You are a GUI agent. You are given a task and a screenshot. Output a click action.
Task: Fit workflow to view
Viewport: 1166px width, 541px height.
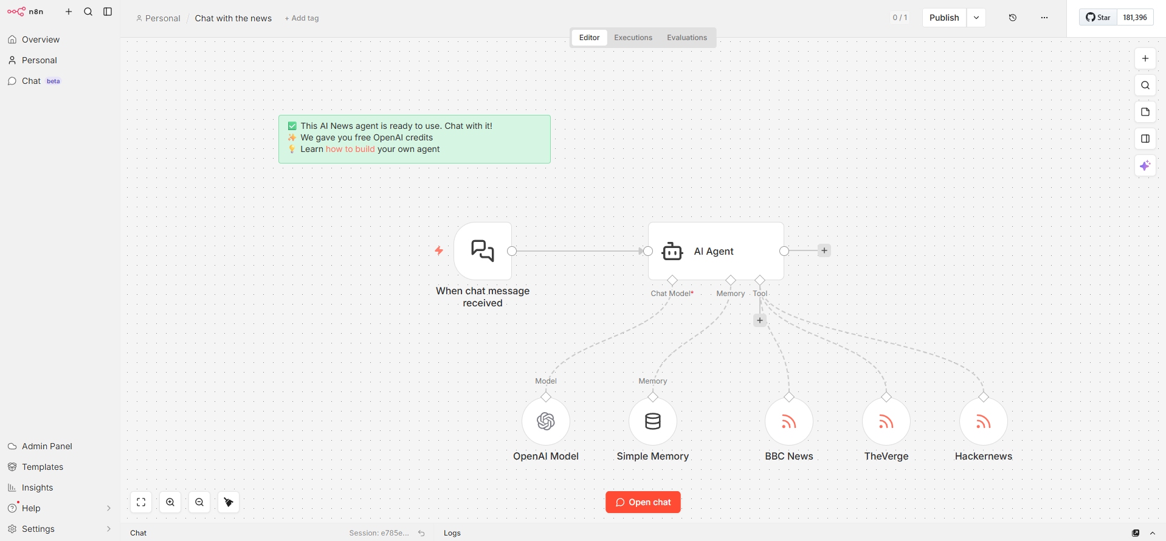coord(141,502)
